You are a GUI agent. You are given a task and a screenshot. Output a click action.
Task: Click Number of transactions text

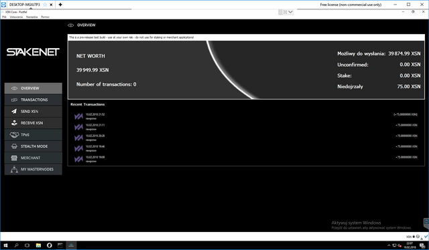click(106, 84)
